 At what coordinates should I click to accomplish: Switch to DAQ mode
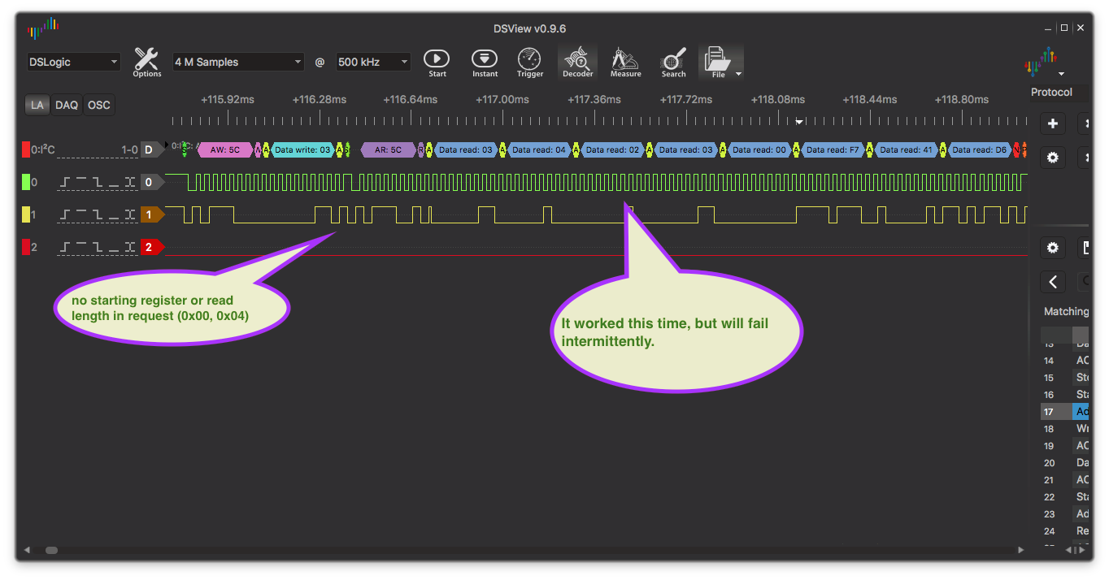pyautogui.click(x=67, y=105)
